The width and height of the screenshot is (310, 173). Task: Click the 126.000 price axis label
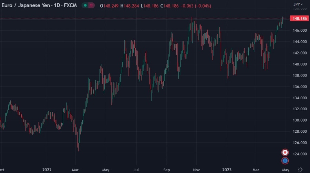coord(300,143)
